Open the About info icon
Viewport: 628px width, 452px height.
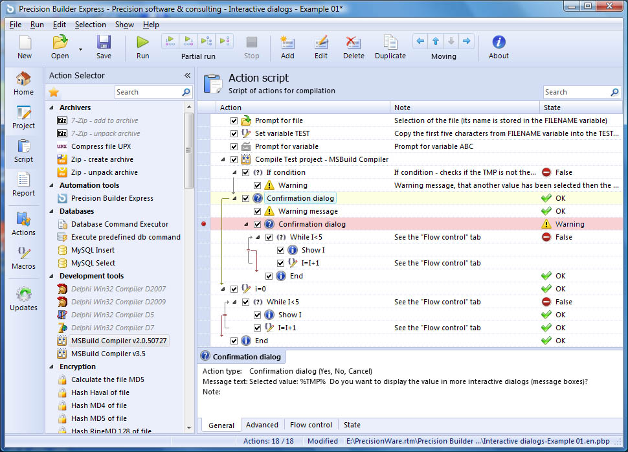(499, 41)
